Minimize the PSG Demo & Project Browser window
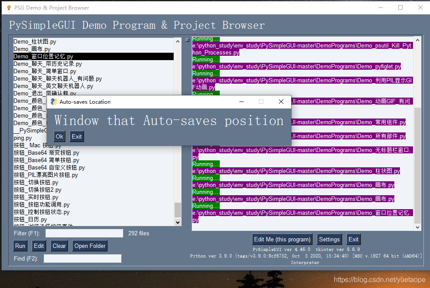Viewport: 430px width, 288px height. (381, 8)
